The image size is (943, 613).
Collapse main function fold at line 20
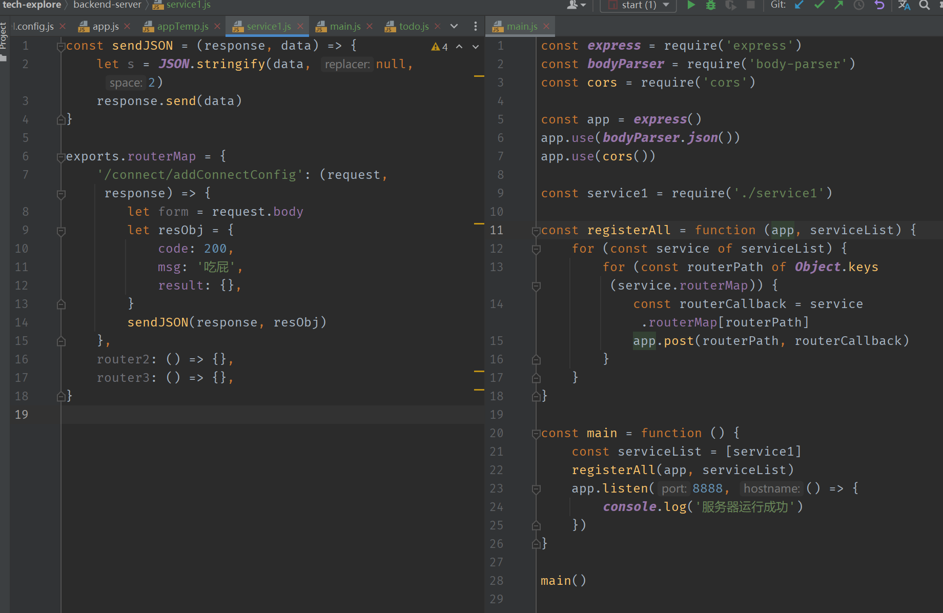pos(536,434)
